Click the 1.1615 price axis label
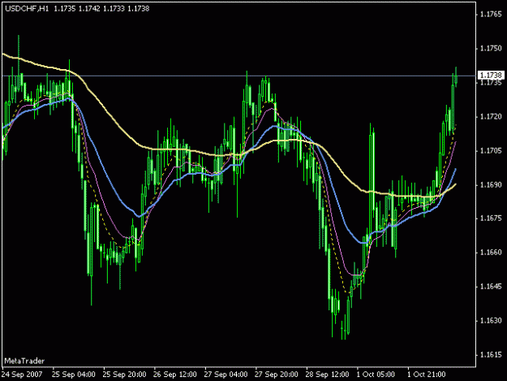507x381 pixels. click(491, 355)
